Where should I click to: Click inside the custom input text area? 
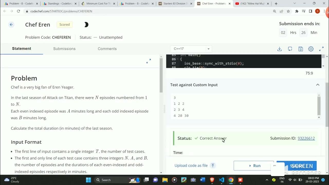[x=244, y=107]
